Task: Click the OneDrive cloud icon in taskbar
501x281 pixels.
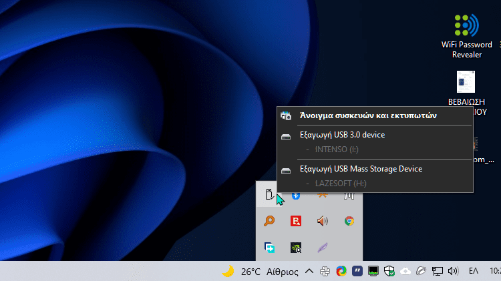Action: pyautogui.click(x=405, y=271)
